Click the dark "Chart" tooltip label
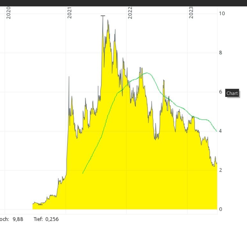The height and width of the screenshot is (226, 247). 232,93
